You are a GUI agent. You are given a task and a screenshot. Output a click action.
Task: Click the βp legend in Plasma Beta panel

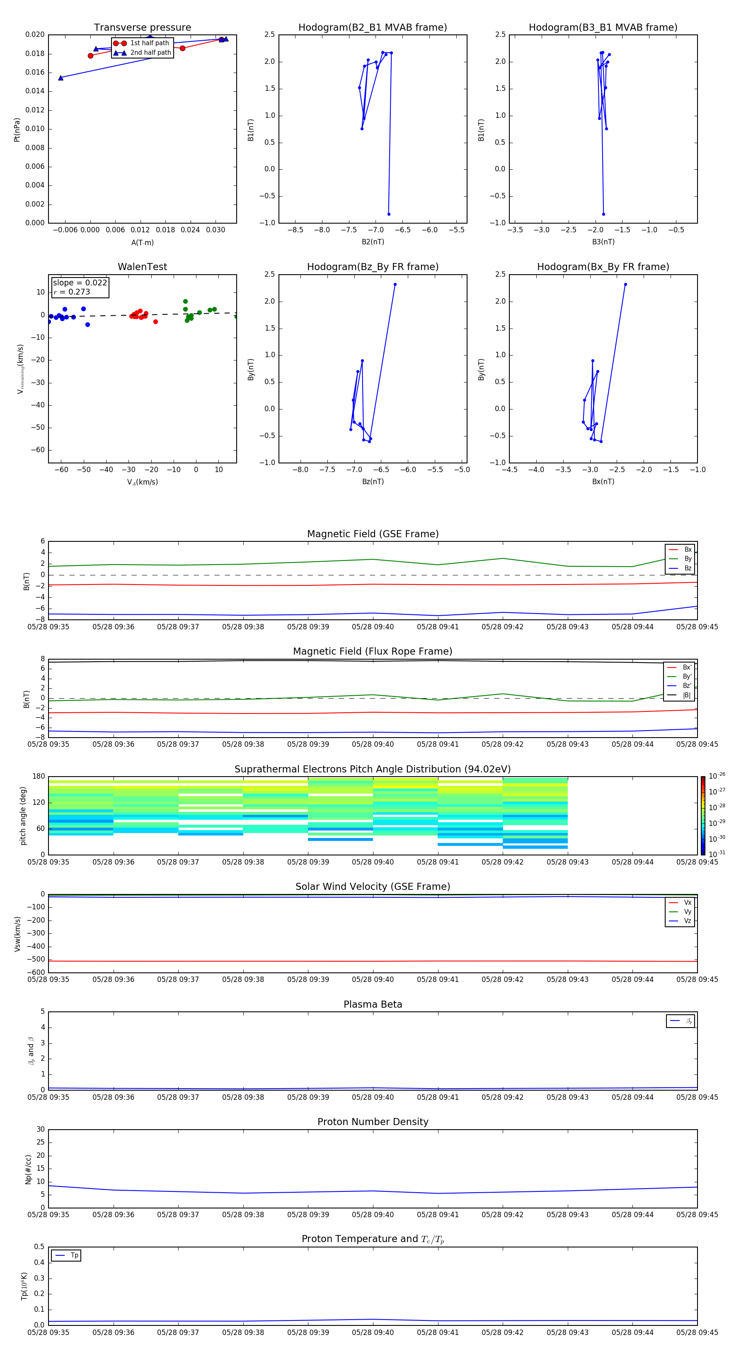[x=680, y=1021]
